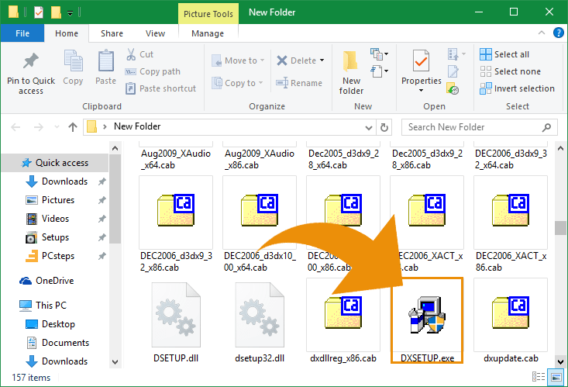568x387 pixels.
Task: Create a New folder
Action: point(351,73)
